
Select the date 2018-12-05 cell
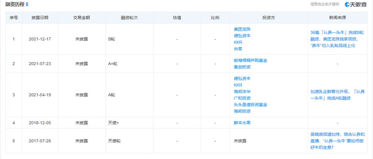[x=40, y=123]
